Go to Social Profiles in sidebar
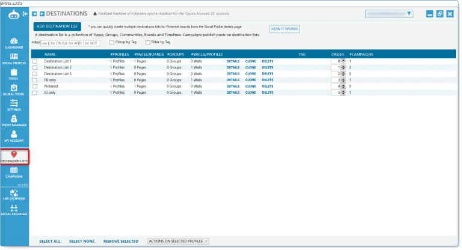Screen dimensions: 462x250 pos(14,58)
